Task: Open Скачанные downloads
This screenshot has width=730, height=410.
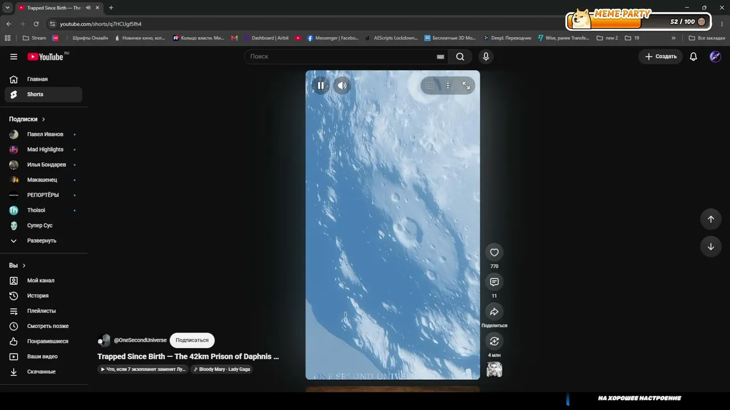Action: pos(43,372)
